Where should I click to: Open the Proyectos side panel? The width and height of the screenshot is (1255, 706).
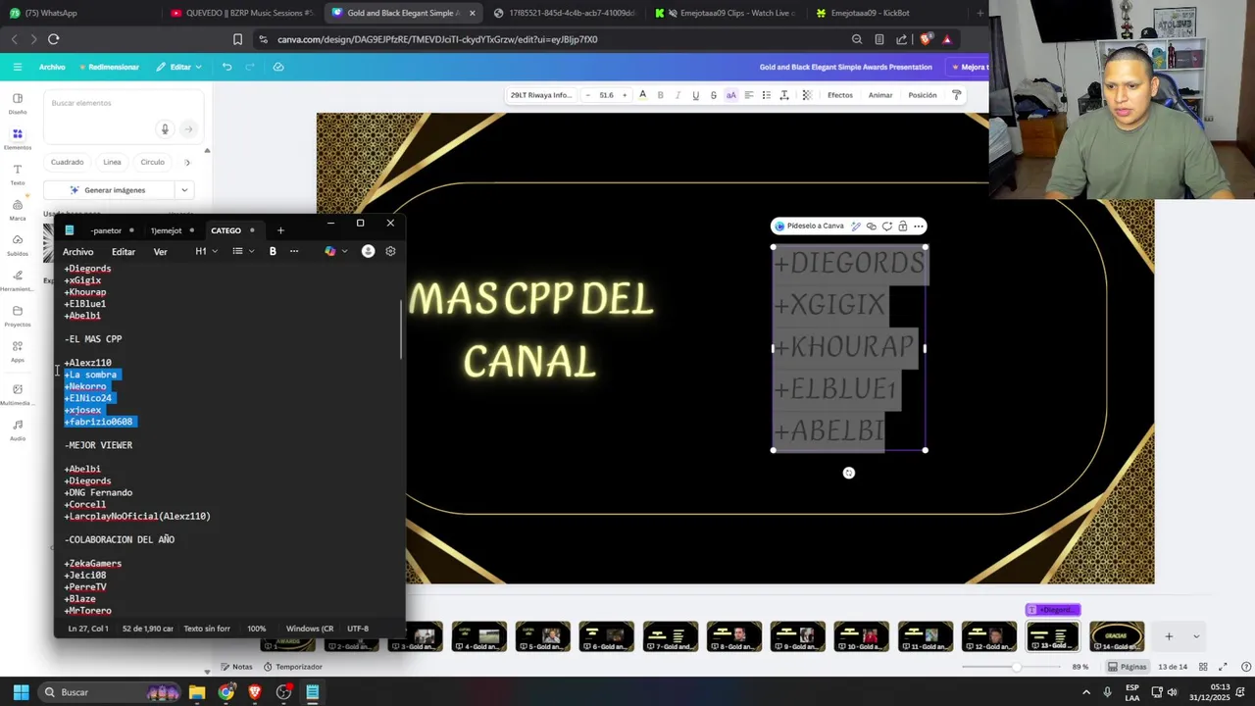(18, 316)
